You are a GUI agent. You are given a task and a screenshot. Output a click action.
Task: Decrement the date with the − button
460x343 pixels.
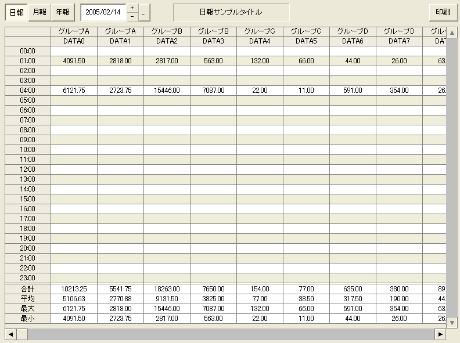132,17
